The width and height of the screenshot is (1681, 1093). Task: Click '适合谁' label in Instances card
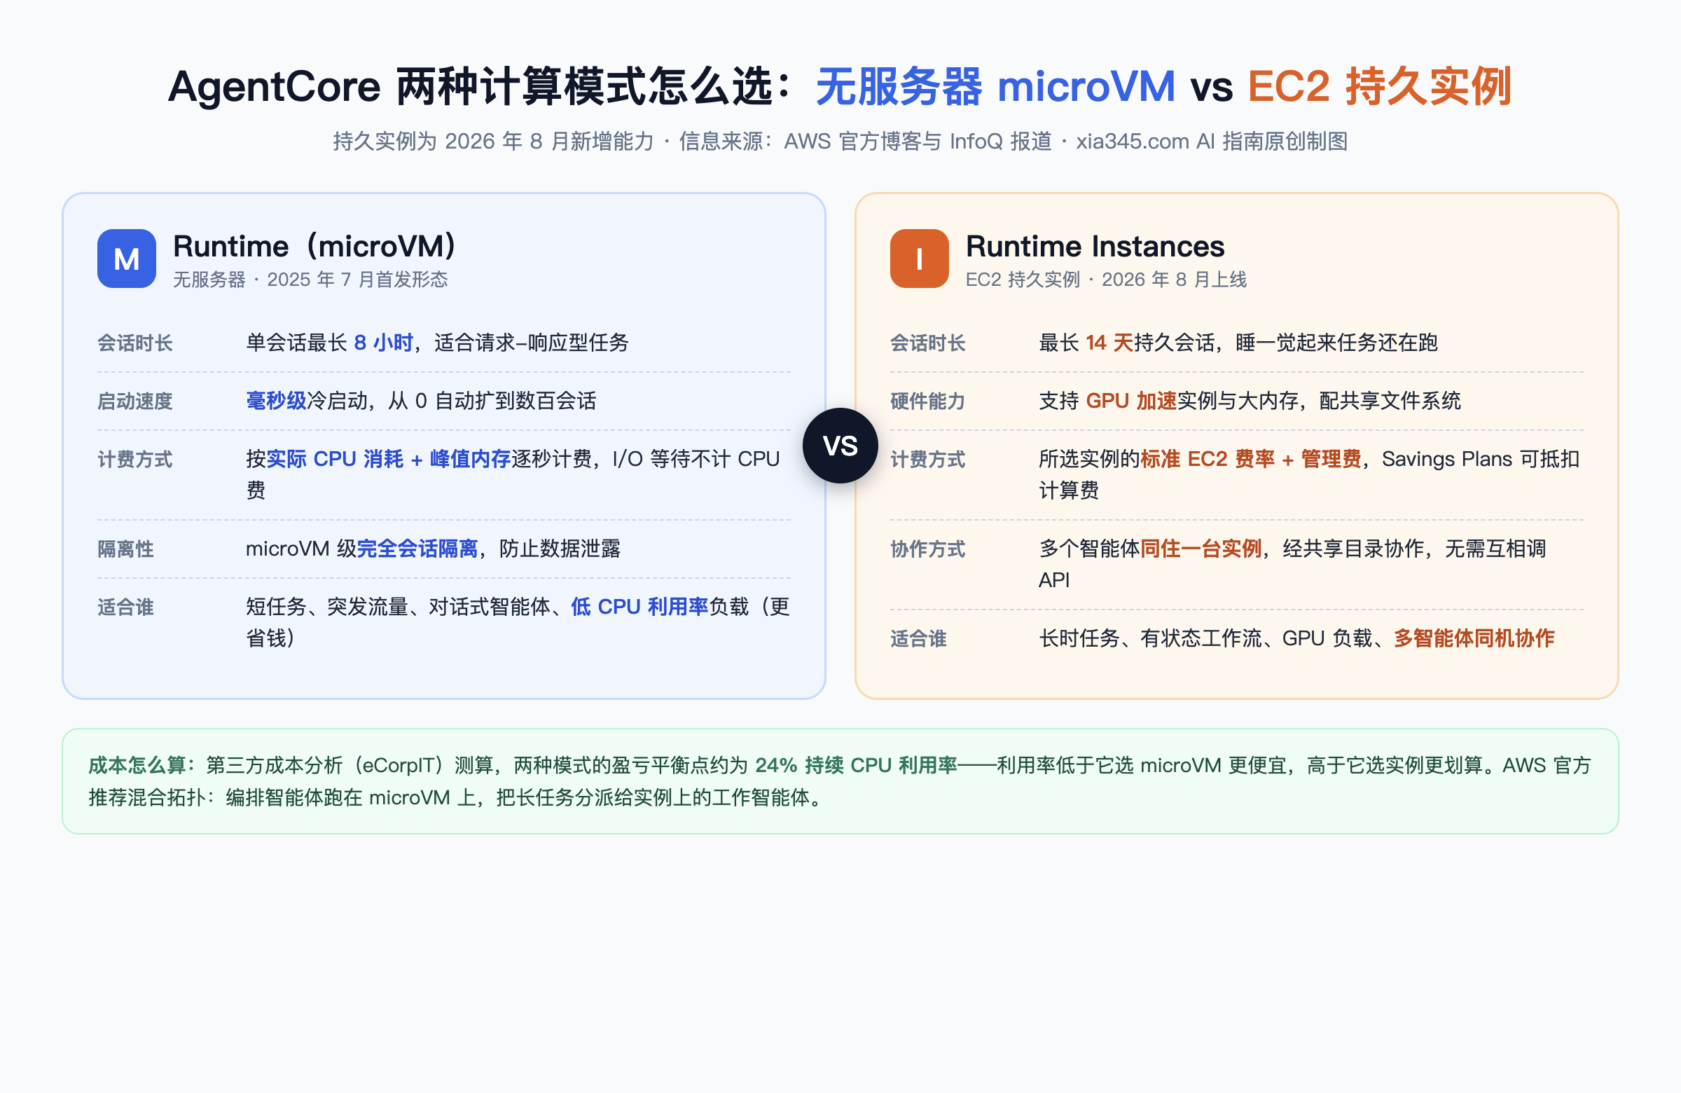point(918,639)
